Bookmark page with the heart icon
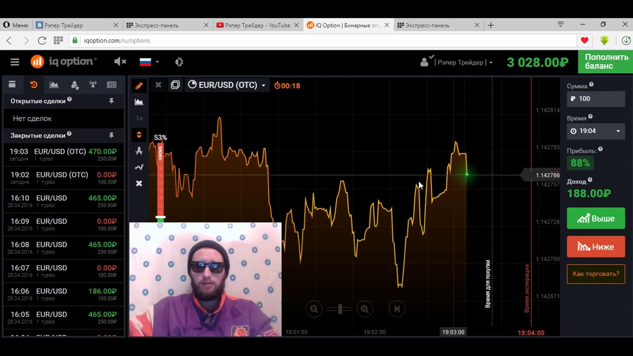Screen dimensions: 633x356 [585, 41]
